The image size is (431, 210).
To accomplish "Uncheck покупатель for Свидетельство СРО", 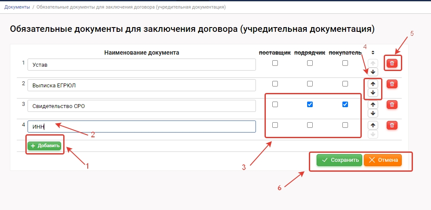I will point(345,104).
